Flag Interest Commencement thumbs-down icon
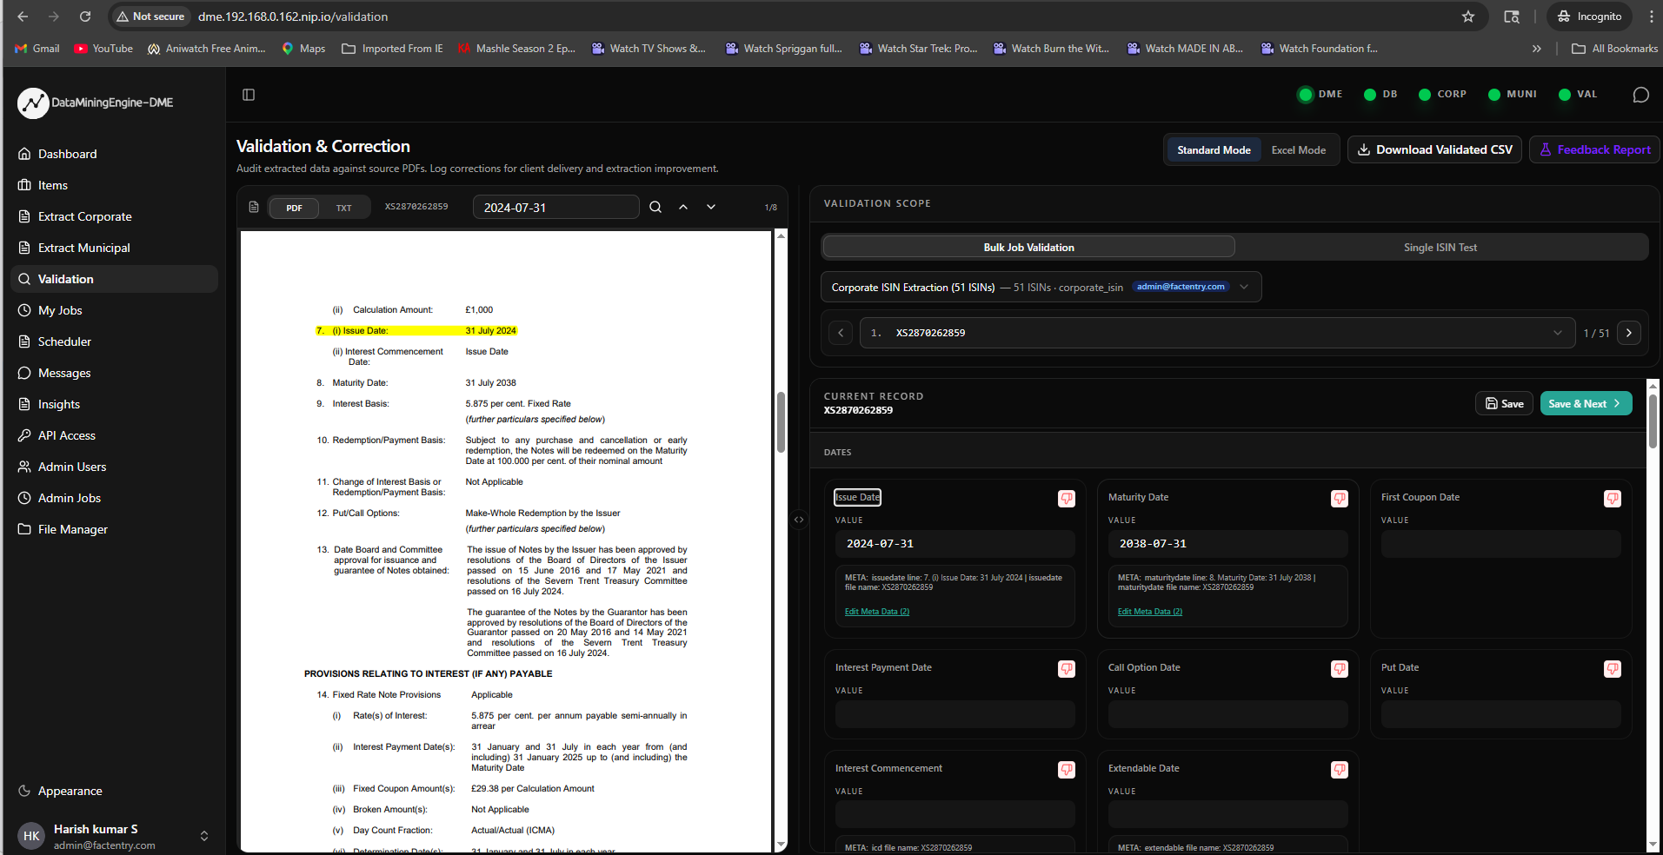Image resolution: width=1663 pixels, height=855 pixels. 1067,769
